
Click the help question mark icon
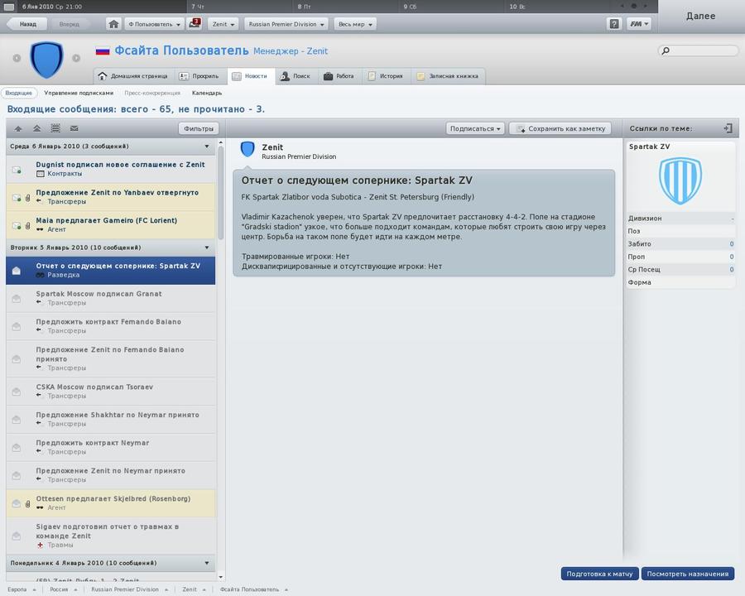(x=613, y=24)
